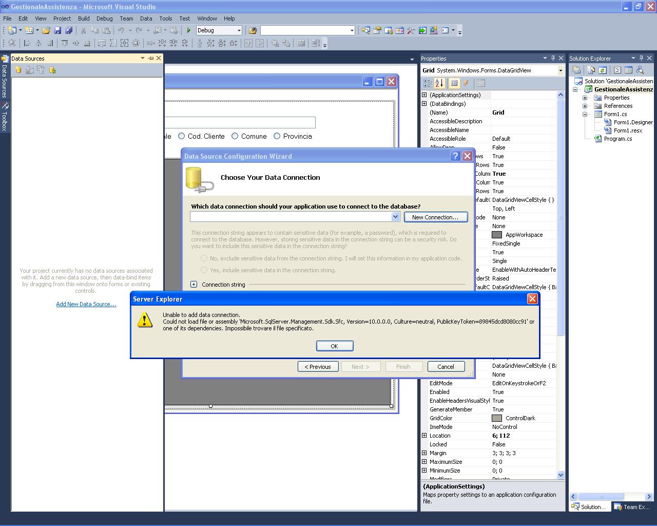Viewport: 657px width, 526px height.
Task: Open the Build menu
Action: [x=84, y=18]
